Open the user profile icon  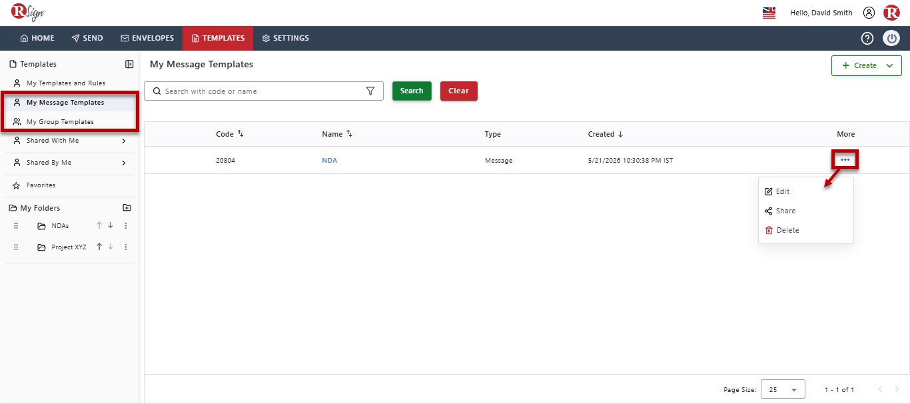click(x=869, y=13)
